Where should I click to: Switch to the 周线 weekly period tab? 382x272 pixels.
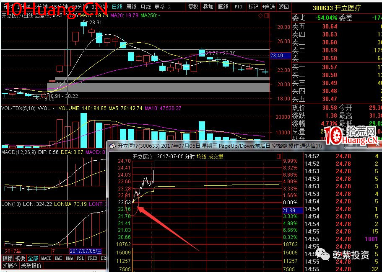131,7
